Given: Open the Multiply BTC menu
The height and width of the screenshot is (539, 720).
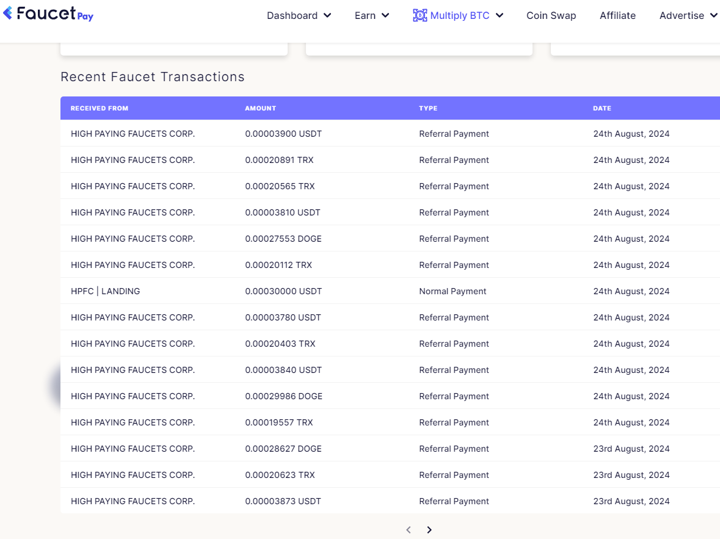Looking at the screenshot, I should (x=460, y=16).
